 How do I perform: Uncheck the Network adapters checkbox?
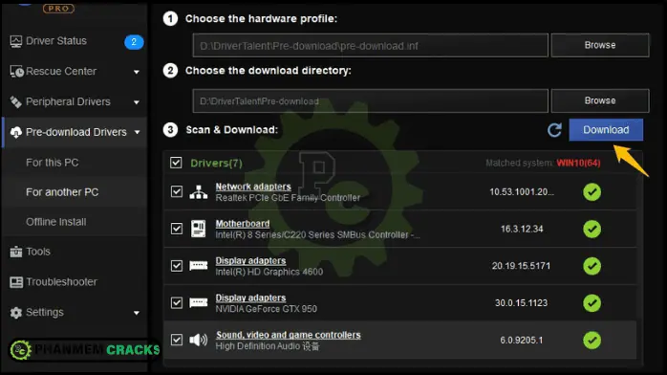(x=177, y=191)
